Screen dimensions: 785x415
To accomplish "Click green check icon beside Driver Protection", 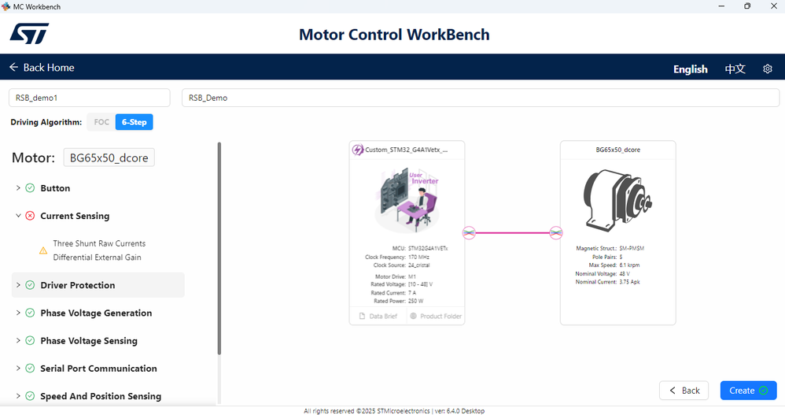I will (x=30, y=285).
